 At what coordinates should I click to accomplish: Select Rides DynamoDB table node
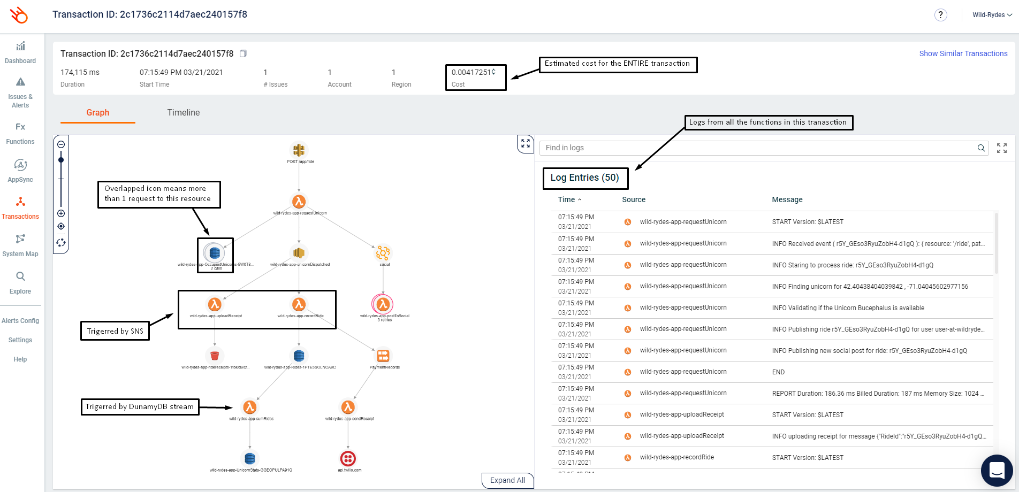pos(299,356)
